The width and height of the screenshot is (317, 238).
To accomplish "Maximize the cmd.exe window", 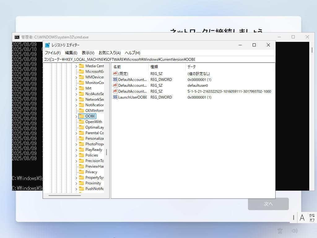I will click(293, 37).
